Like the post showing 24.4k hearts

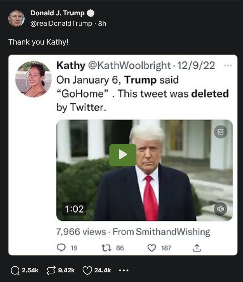pos(87,271)
